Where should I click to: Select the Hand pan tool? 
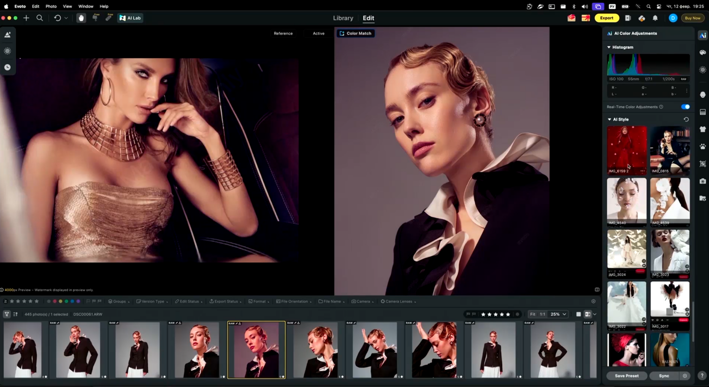pos(81,18)
